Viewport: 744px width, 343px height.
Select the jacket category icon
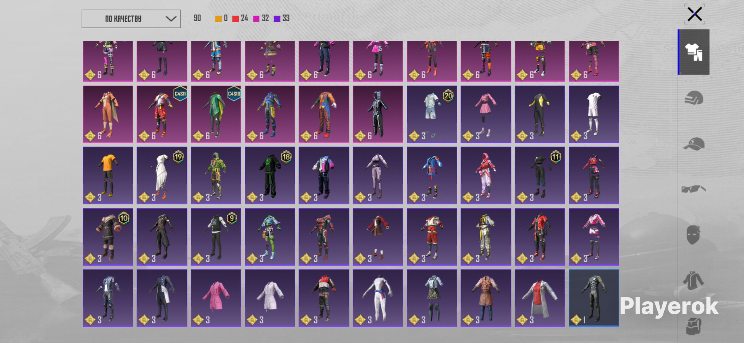[x=693, y=280]
